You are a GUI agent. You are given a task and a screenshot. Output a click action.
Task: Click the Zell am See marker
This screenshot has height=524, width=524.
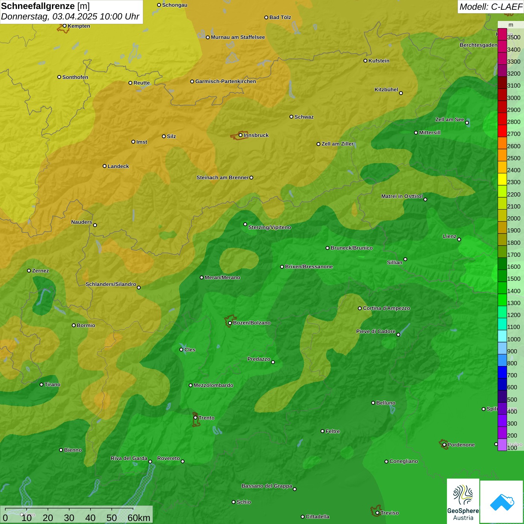pyautogui.click(x=467, y=123)
